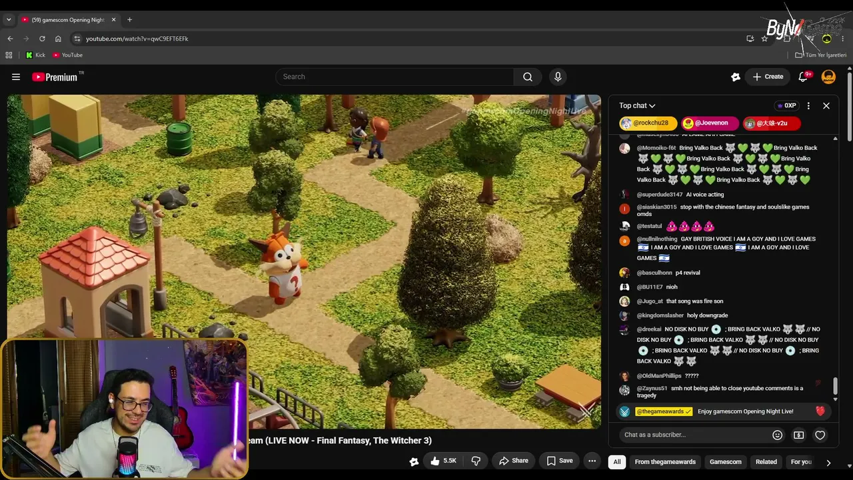
Task: Select the Related filter chip
Action: 766,461
